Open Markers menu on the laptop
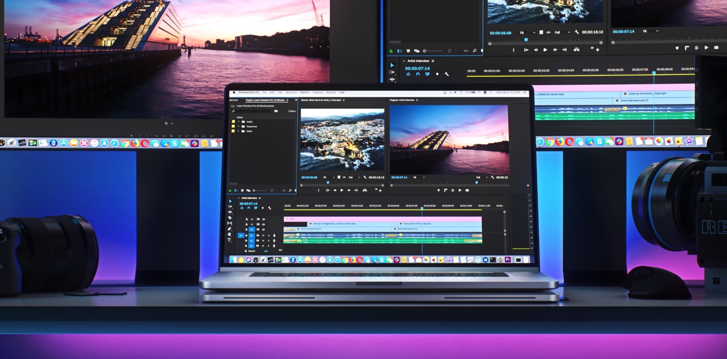The image size is (727, 359). coord(305,92)
